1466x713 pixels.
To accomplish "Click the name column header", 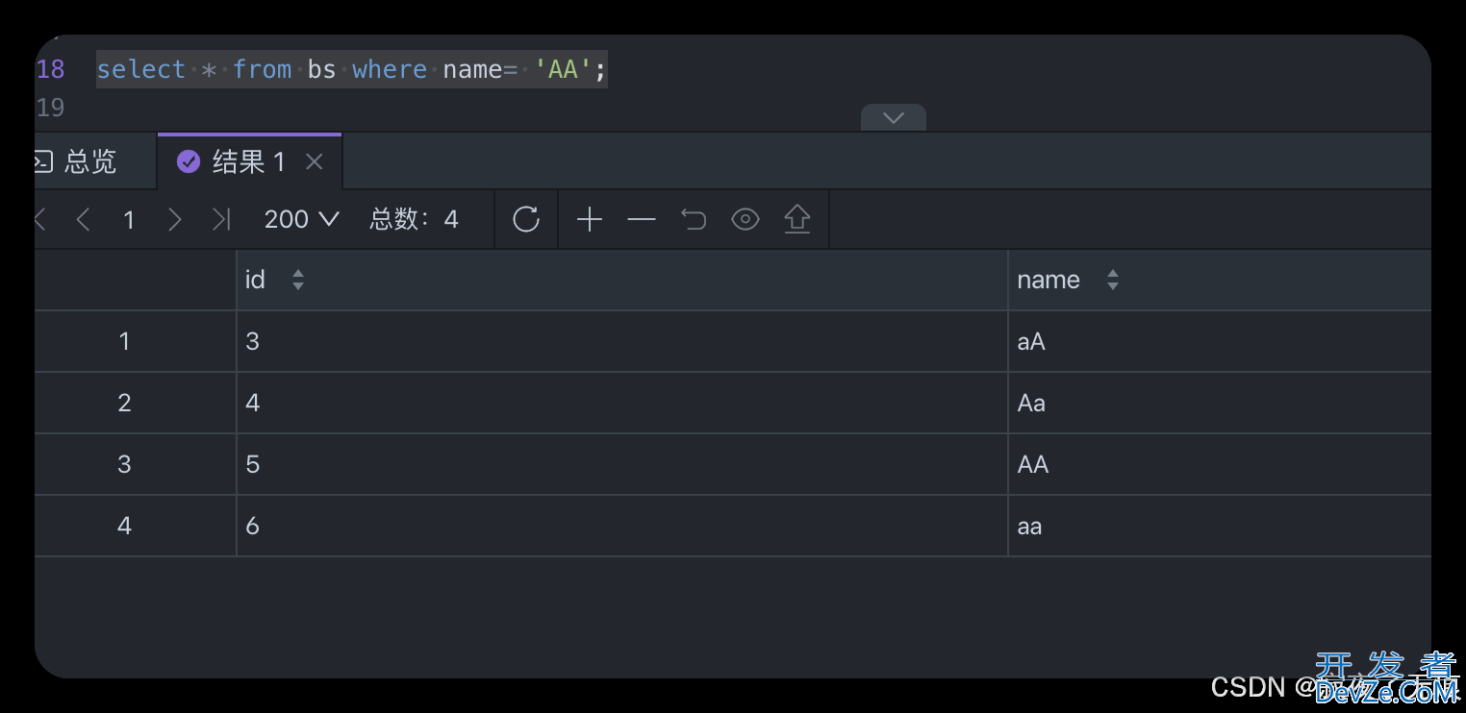I will click(1220, 280).
